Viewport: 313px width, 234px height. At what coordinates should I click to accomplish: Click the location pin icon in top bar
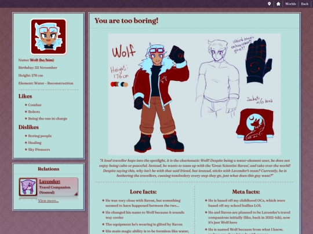(269, 4)
